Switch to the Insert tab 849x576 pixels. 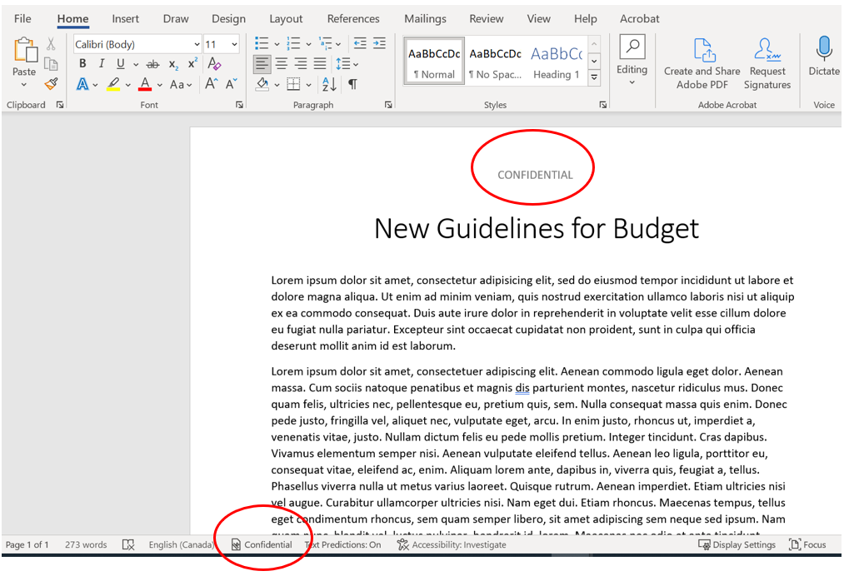click(x=126, y=18)
